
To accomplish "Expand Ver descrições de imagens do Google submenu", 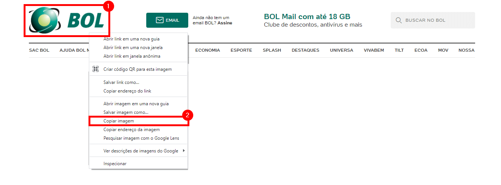I will tap(138, 151).
